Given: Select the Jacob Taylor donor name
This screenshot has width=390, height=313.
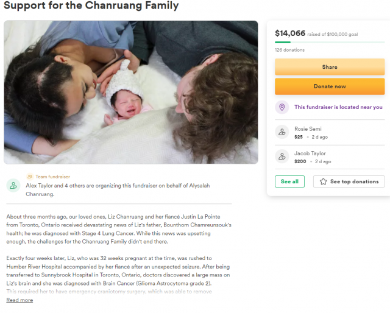Looking at the screenshot, I should [x=310, y=153].
